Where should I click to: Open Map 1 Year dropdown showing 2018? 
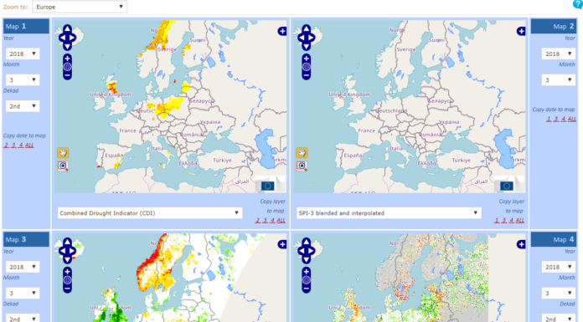[23, 54]
